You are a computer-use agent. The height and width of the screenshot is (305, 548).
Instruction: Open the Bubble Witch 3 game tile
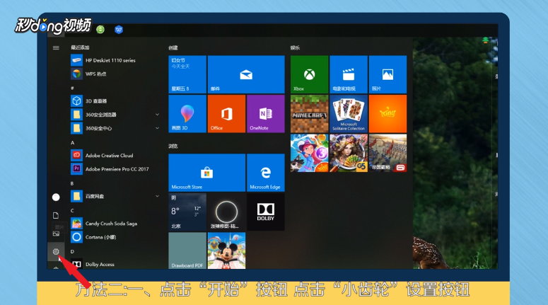pyautogui.click(x=309, y=153)
